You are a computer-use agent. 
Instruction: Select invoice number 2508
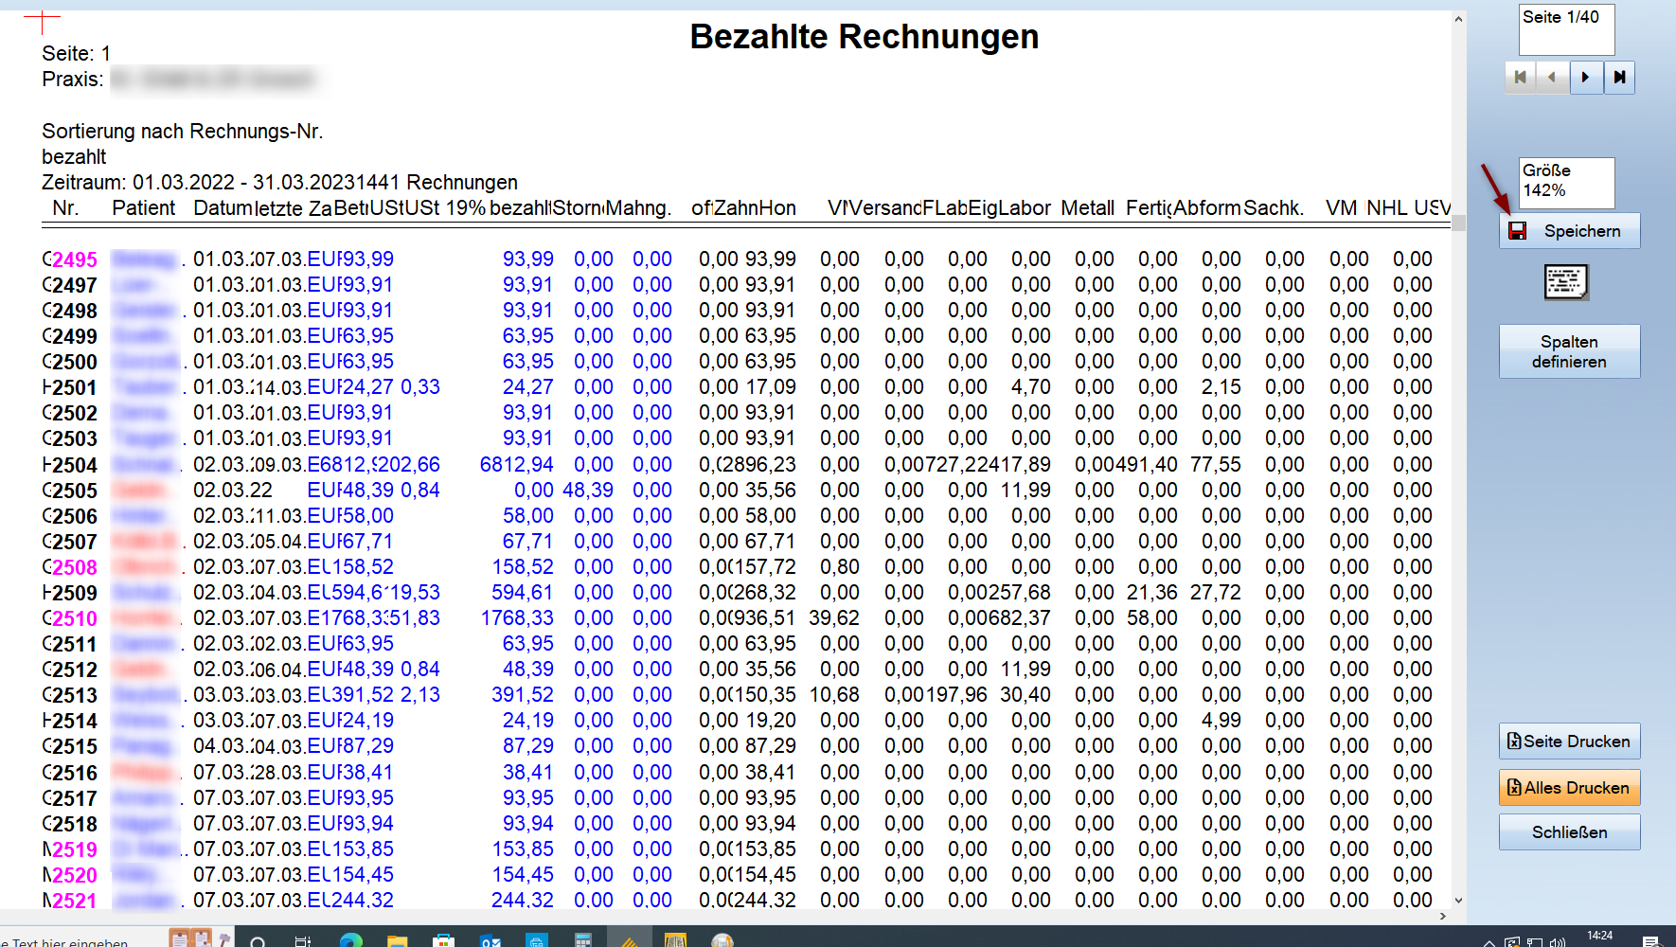[x=74, y=567]
